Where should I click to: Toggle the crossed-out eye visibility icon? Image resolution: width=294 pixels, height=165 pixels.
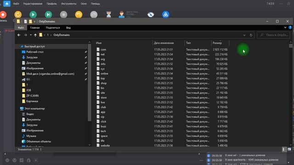(151, 14)
